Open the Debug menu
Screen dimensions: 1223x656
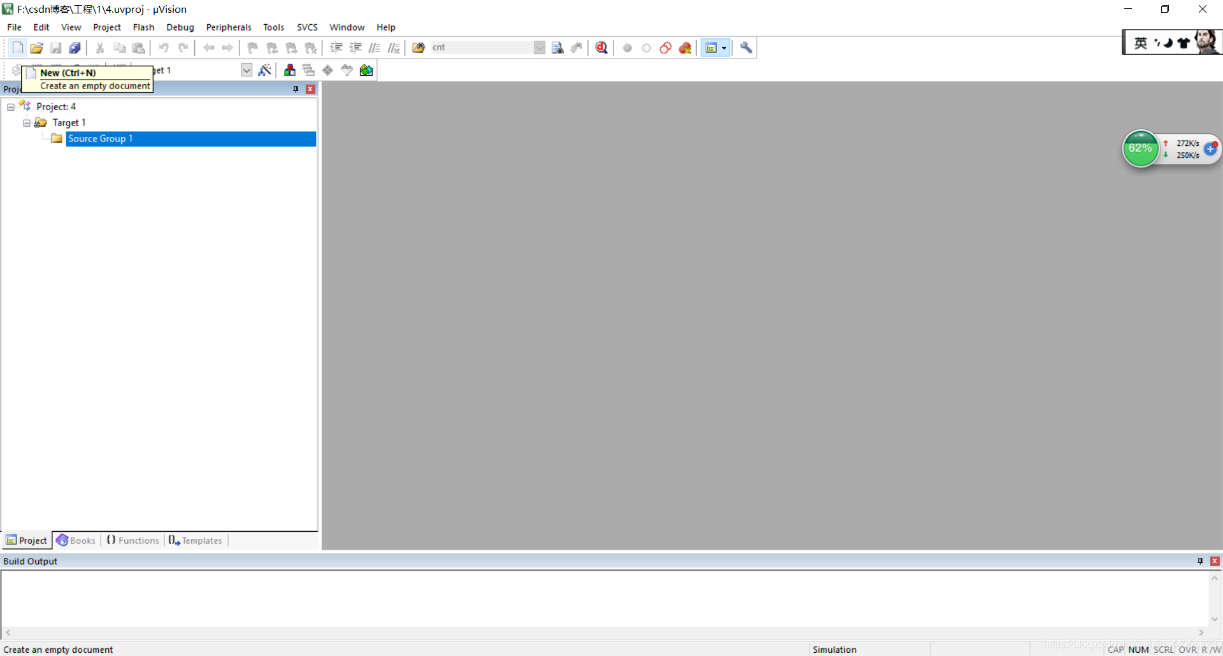(180, 27)
